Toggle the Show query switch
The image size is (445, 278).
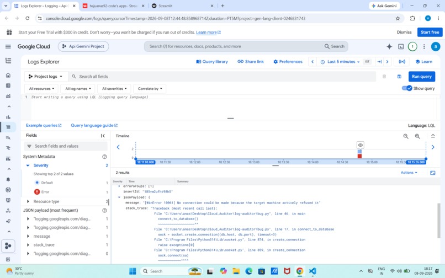pyautogui.click(x=407, y=88)
